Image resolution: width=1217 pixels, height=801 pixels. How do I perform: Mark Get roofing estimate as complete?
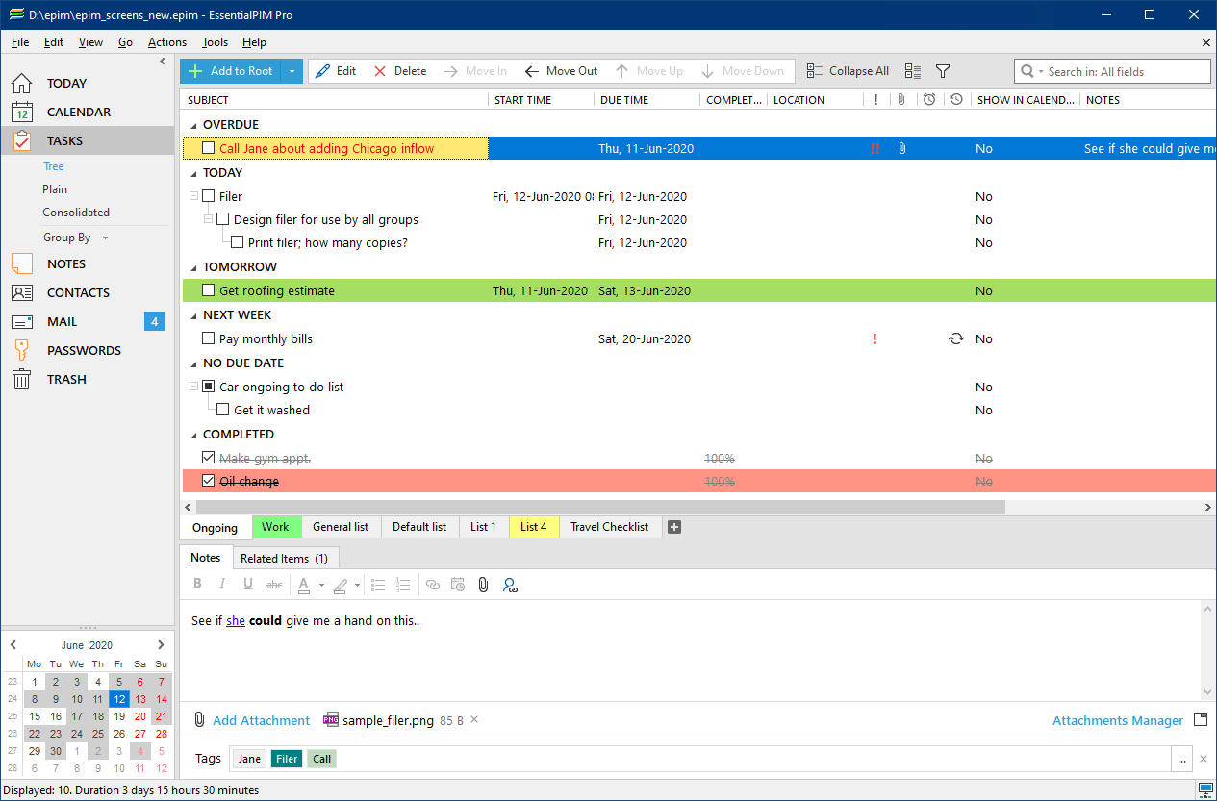pos(208,290)
